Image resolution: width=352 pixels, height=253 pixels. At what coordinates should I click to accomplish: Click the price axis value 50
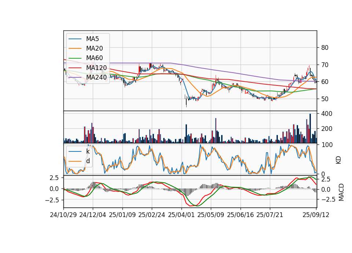click(x=324, y=99)
